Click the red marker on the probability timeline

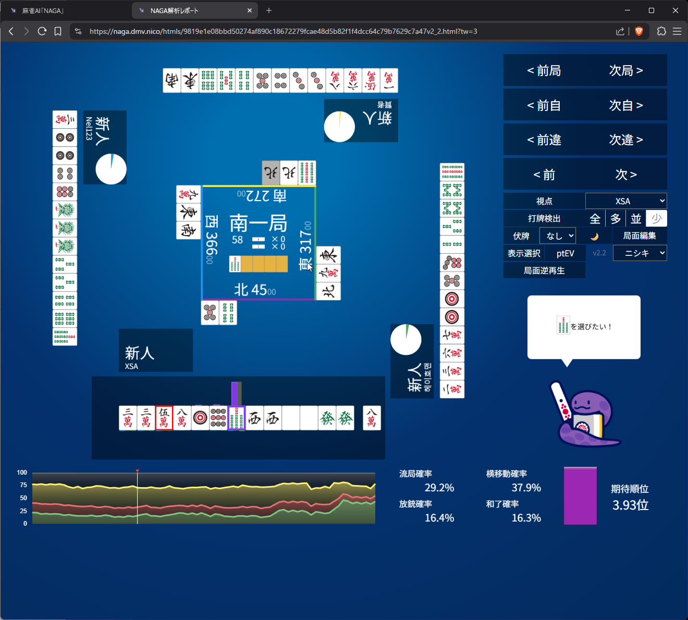137,471
